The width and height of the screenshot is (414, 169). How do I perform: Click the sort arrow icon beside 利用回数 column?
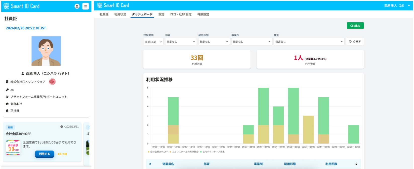click(356, 164)
